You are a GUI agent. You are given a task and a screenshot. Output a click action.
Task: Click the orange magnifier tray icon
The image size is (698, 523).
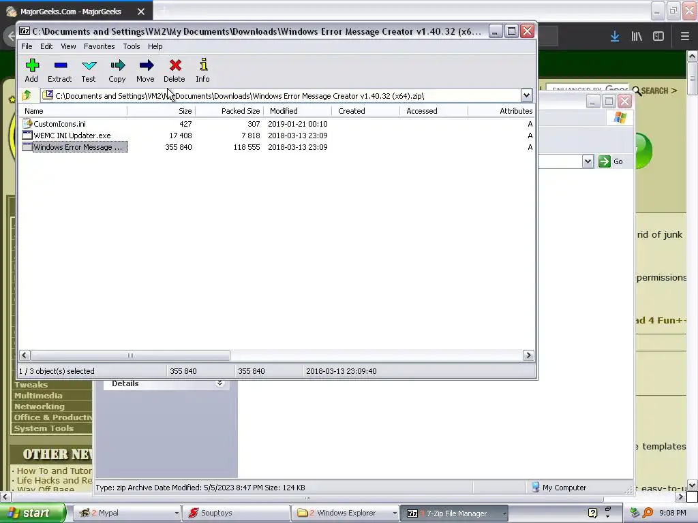pyautogui.click(x=648, y=513)
